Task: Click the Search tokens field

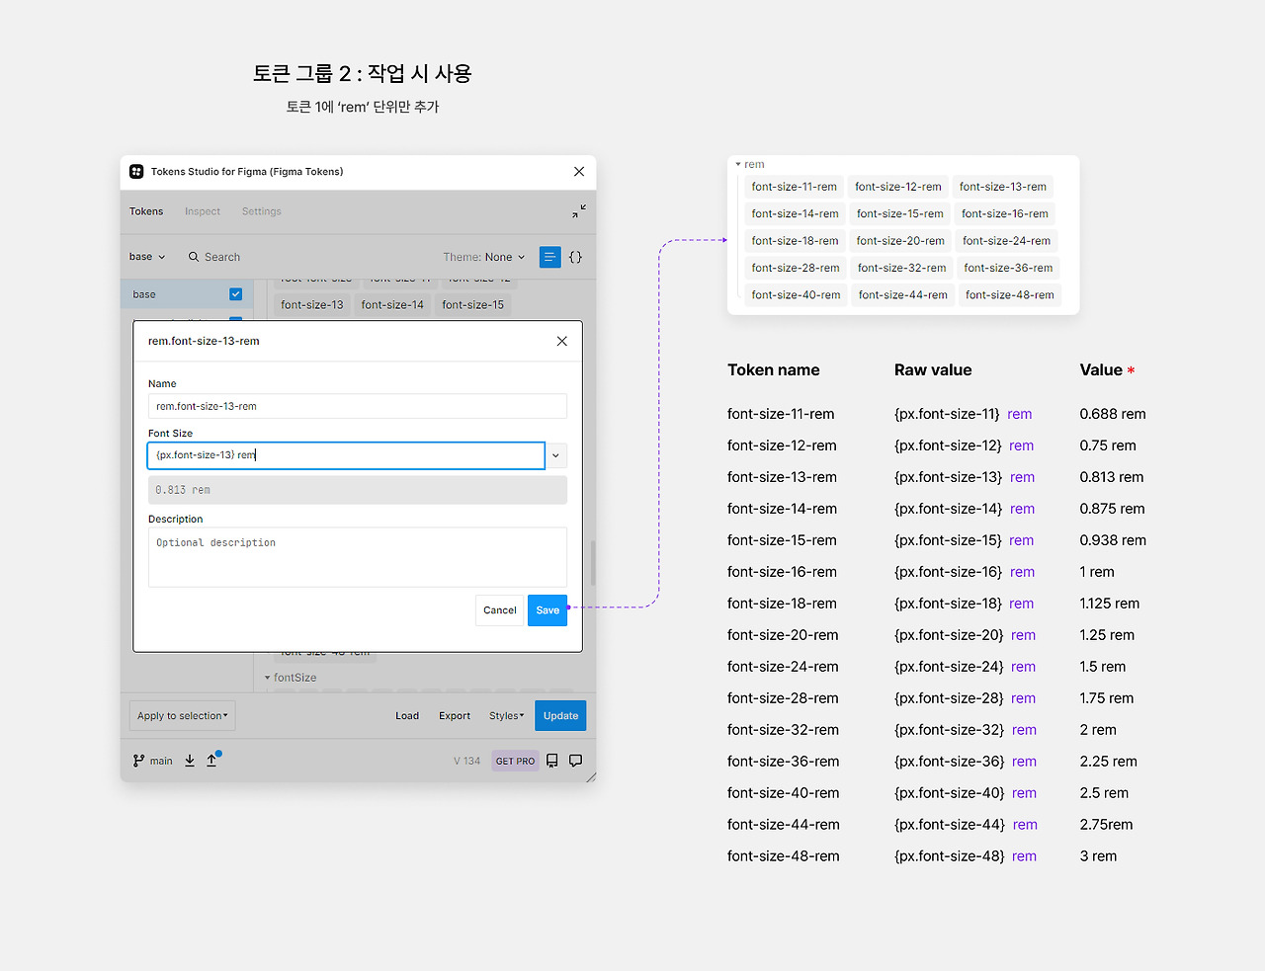Action: coord(222,257)
